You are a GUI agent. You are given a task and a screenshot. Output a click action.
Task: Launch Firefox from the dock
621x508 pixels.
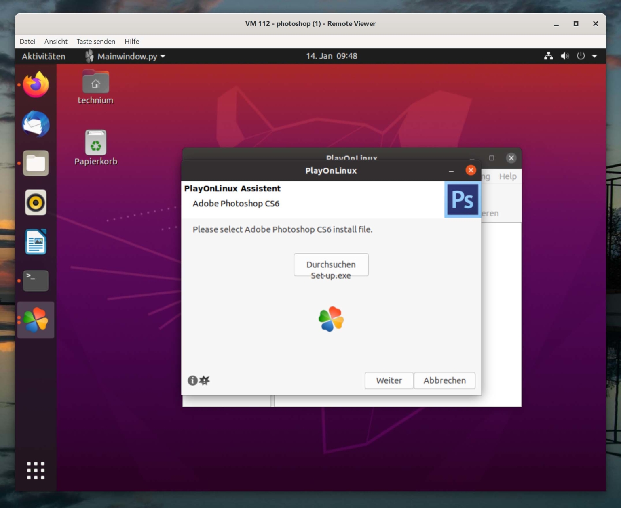click(x=36, y=84)
